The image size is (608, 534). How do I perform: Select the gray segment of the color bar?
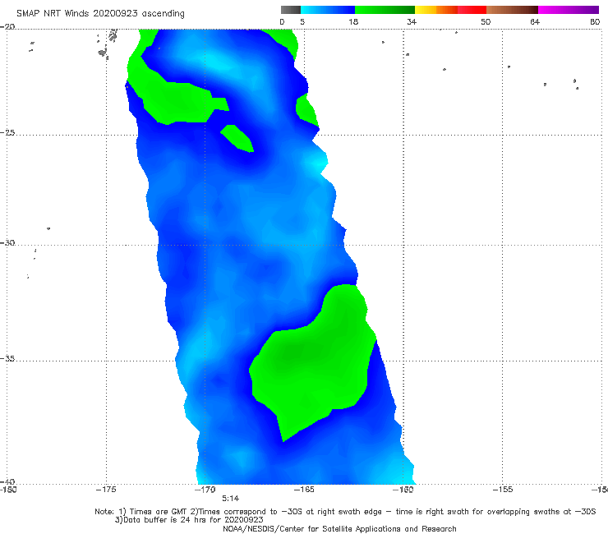(291, 10)
